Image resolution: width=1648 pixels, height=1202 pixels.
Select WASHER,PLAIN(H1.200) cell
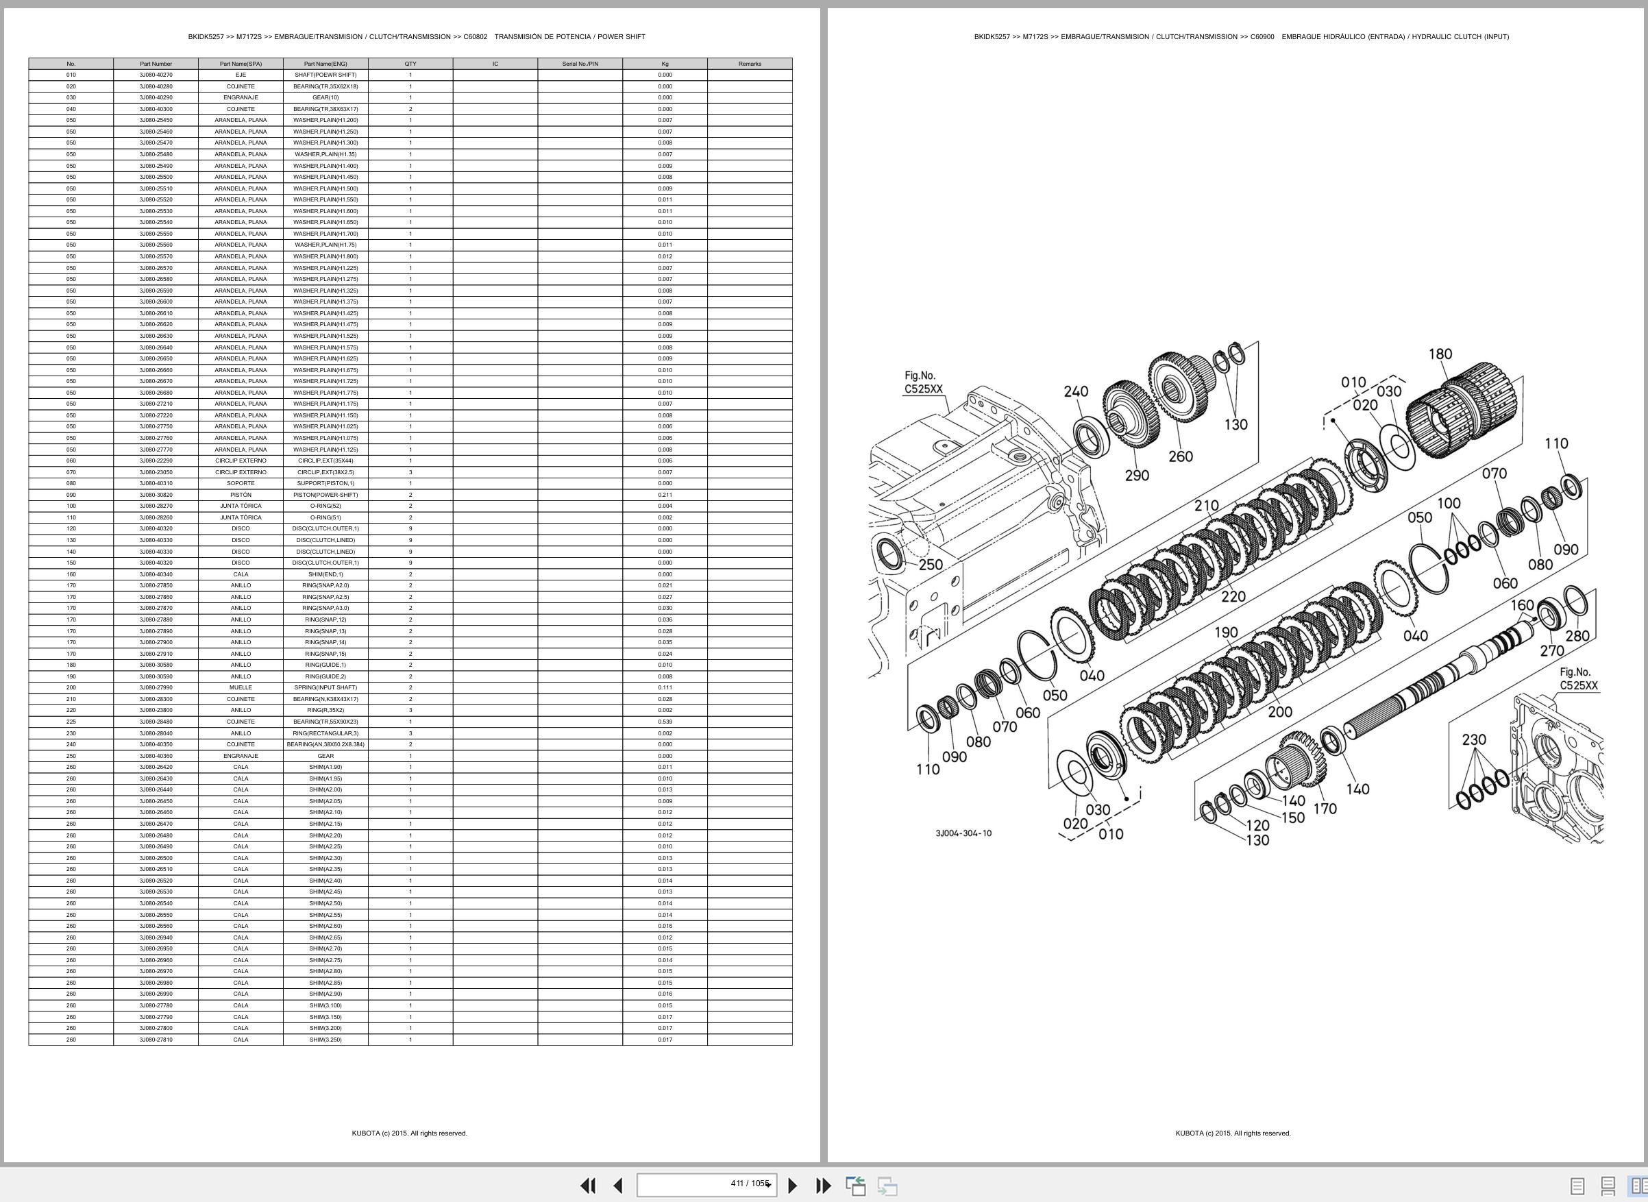click(325, 120)
